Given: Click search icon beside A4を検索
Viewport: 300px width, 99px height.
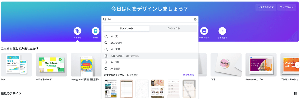Looking at the screenshot, I should tap(106, 69).
